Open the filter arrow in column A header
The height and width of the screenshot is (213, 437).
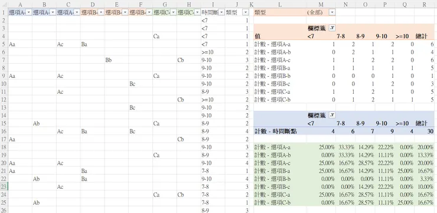28,12
